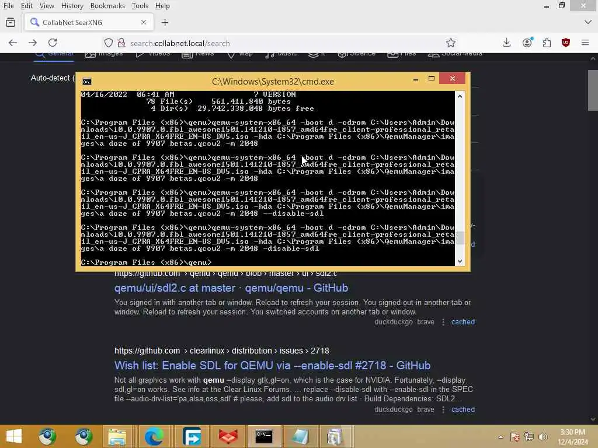Open the History menu
Image resolution: width=598 pixels, height=448 pixels.
(72, 6)
